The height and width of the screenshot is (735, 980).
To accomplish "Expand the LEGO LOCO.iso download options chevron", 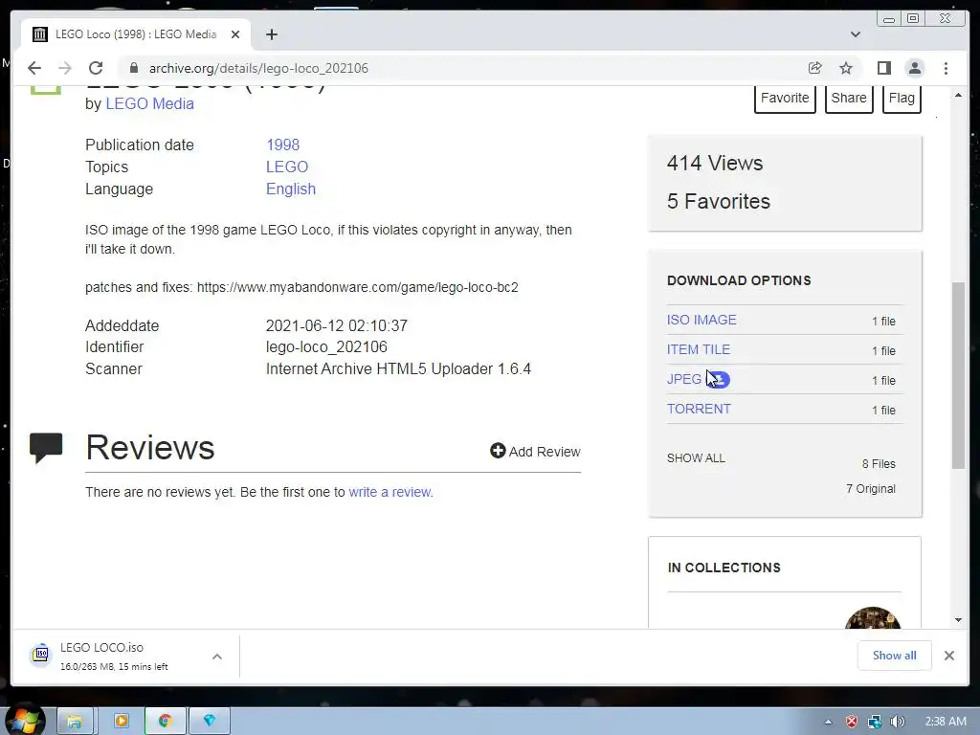I will click(x=217, y=657).
